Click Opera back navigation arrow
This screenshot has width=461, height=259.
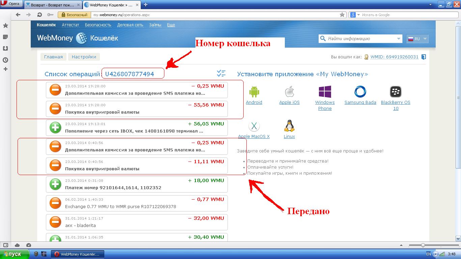(x=18, y=15)
